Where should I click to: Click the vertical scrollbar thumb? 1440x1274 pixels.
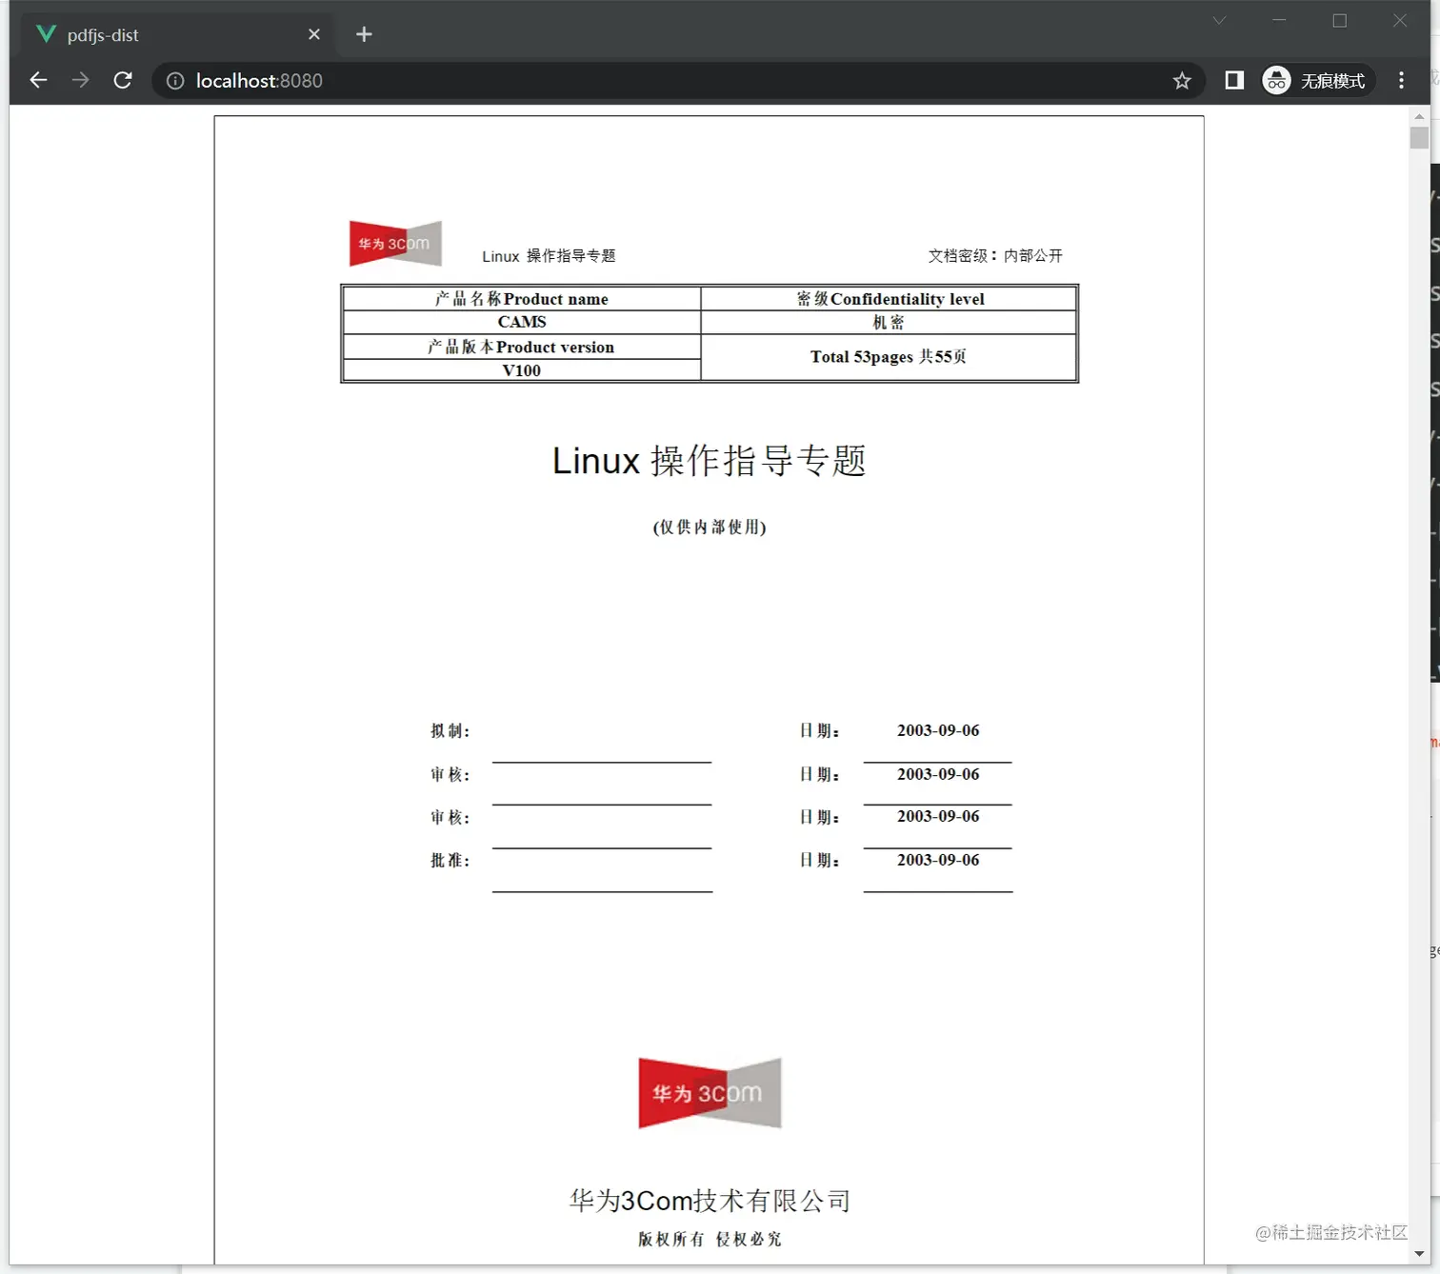[x=1419, y=138]
